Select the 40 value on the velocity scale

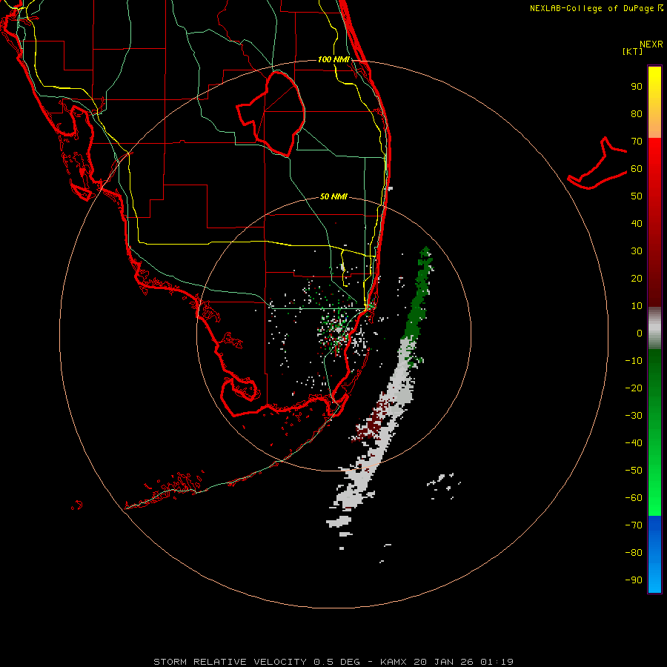pyautogui.click(x=637, y=224)
